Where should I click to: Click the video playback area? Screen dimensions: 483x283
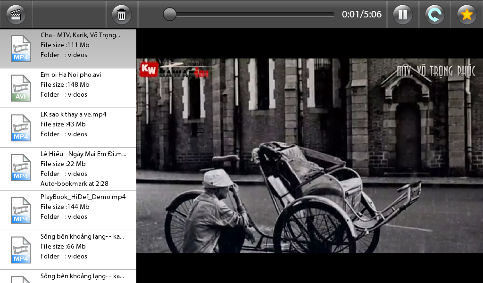309,156
